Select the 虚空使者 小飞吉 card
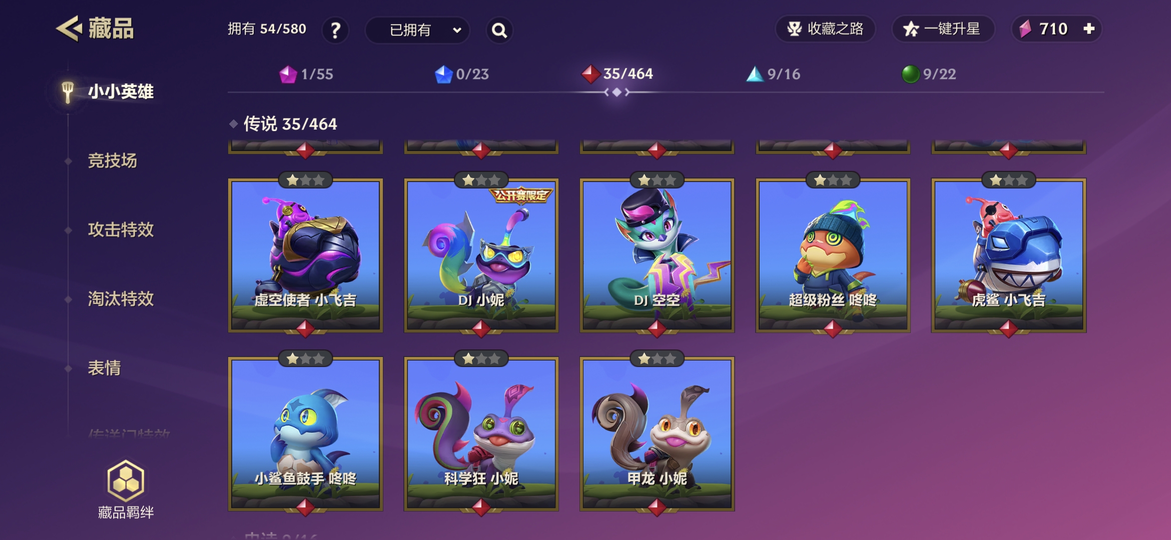 [x=305, y=254]
